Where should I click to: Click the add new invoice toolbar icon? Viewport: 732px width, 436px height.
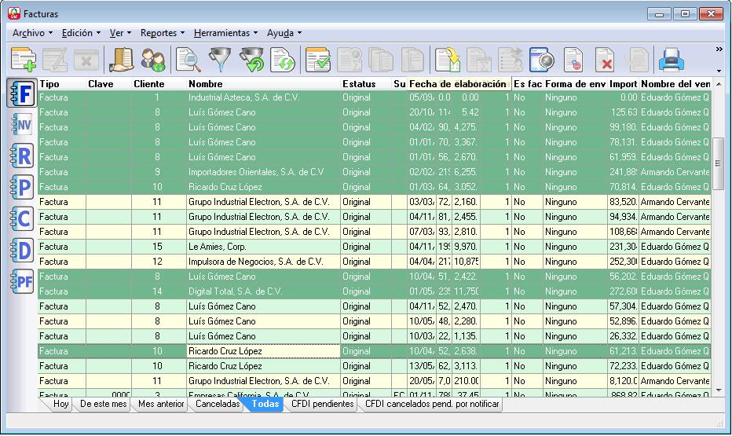tap(24, 60)
